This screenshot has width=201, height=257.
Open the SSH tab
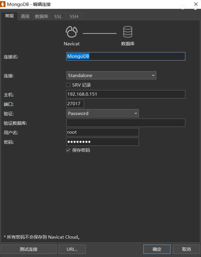point(74,16)
